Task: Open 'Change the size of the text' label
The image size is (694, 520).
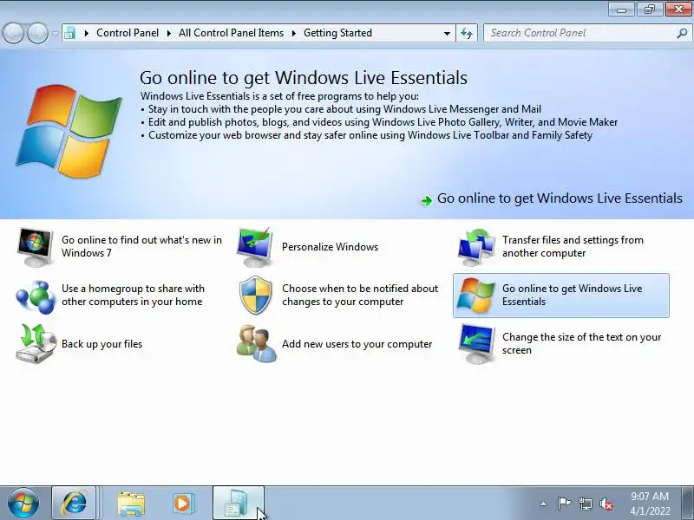Action: coord(581,343)
